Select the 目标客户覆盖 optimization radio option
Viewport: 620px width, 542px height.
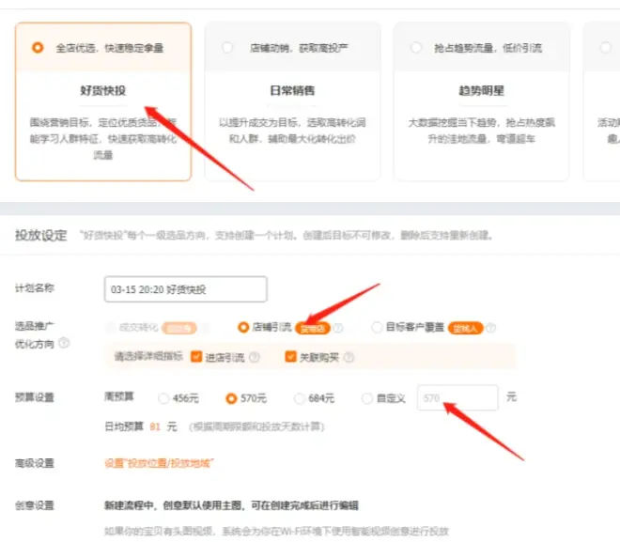pyautogui.click(x=378, y=328)
